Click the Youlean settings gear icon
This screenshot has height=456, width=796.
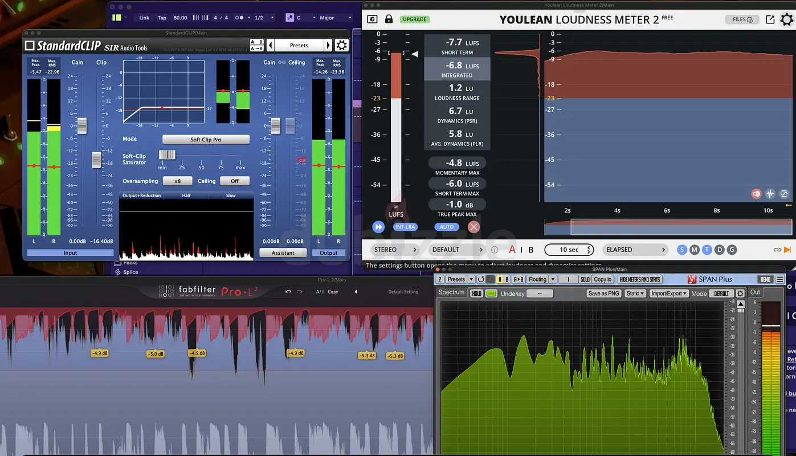(786, 19)
